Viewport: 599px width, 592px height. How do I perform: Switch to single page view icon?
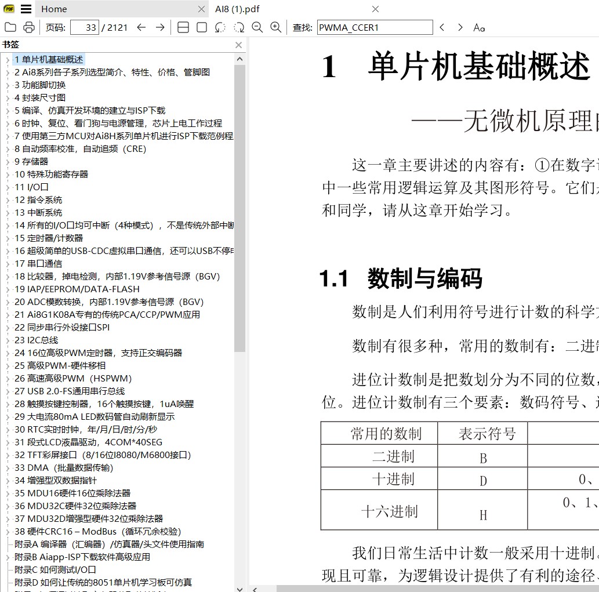point(202,27)
